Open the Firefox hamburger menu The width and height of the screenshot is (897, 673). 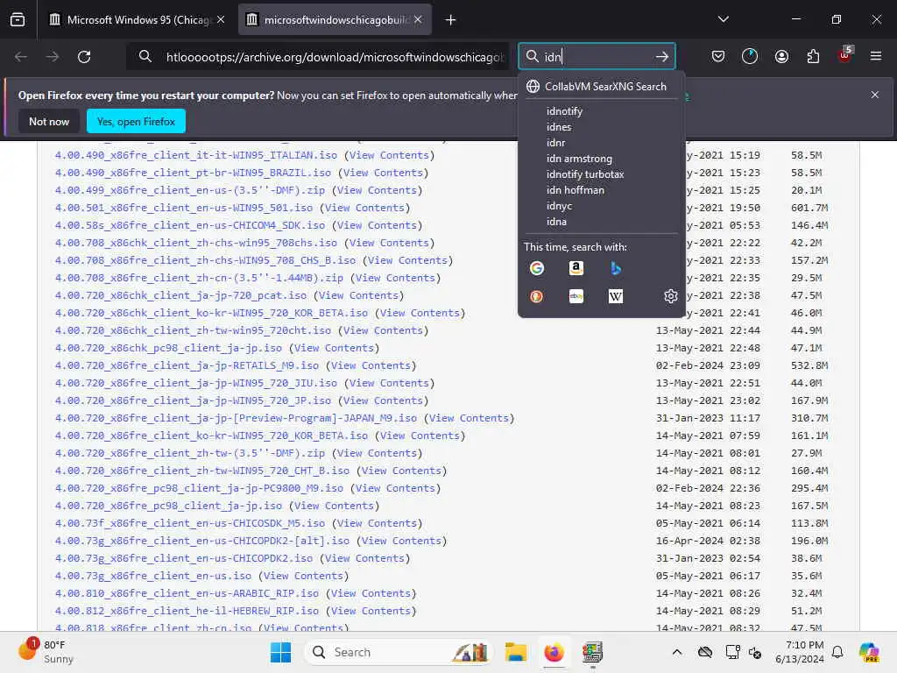click(x=875, y=56)
